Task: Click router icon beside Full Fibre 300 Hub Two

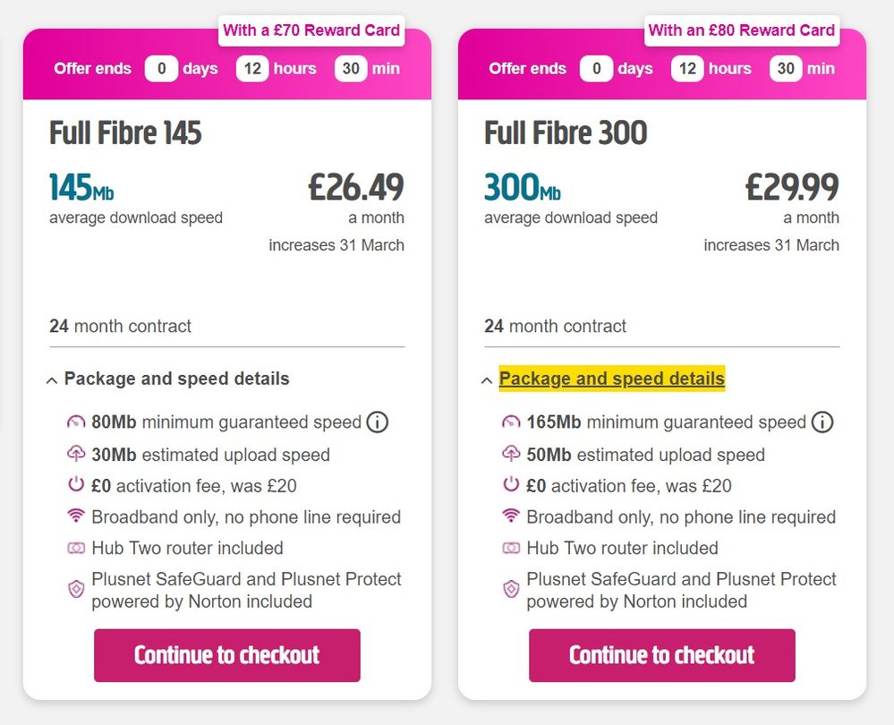Action: pyautogui.click(x=511, y=548)
